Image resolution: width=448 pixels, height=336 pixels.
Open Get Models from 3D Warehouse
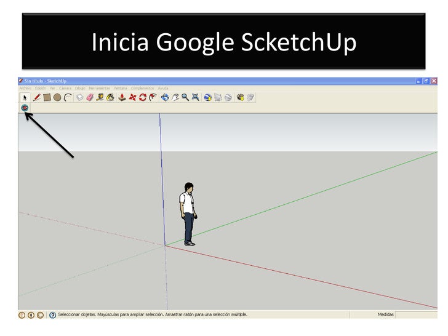[x=240, y=98]
